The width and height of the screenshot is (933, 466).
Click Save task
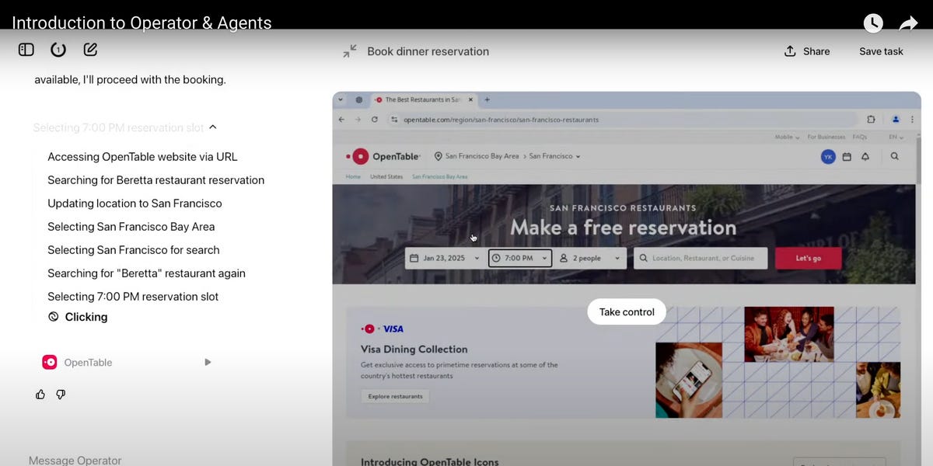(x=881, y=51)
